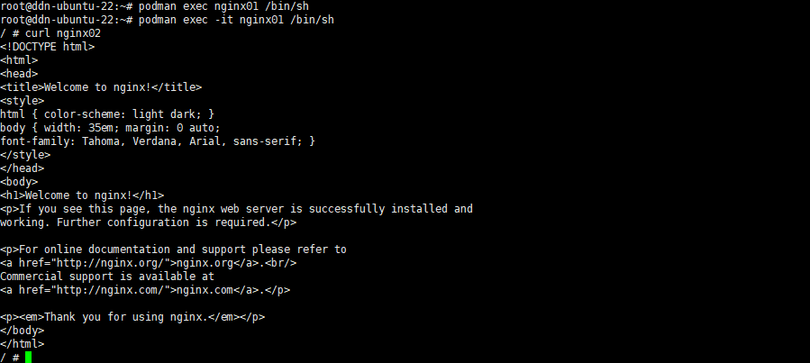The height and width of the screenshot is (363, 810).
Task: Click the green terminal cursor block
Action: 29,357
